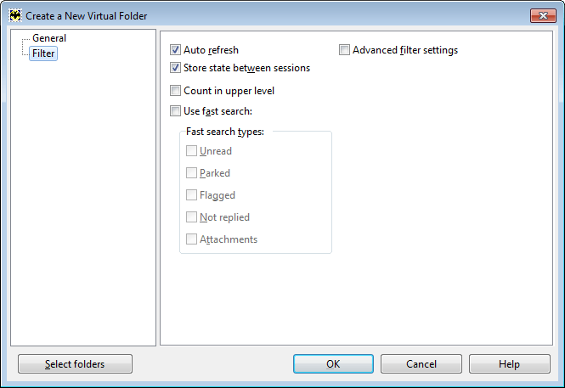Click the Fast search types group label
This screenshot has height=388, width=565.
[x=225, y=132]
